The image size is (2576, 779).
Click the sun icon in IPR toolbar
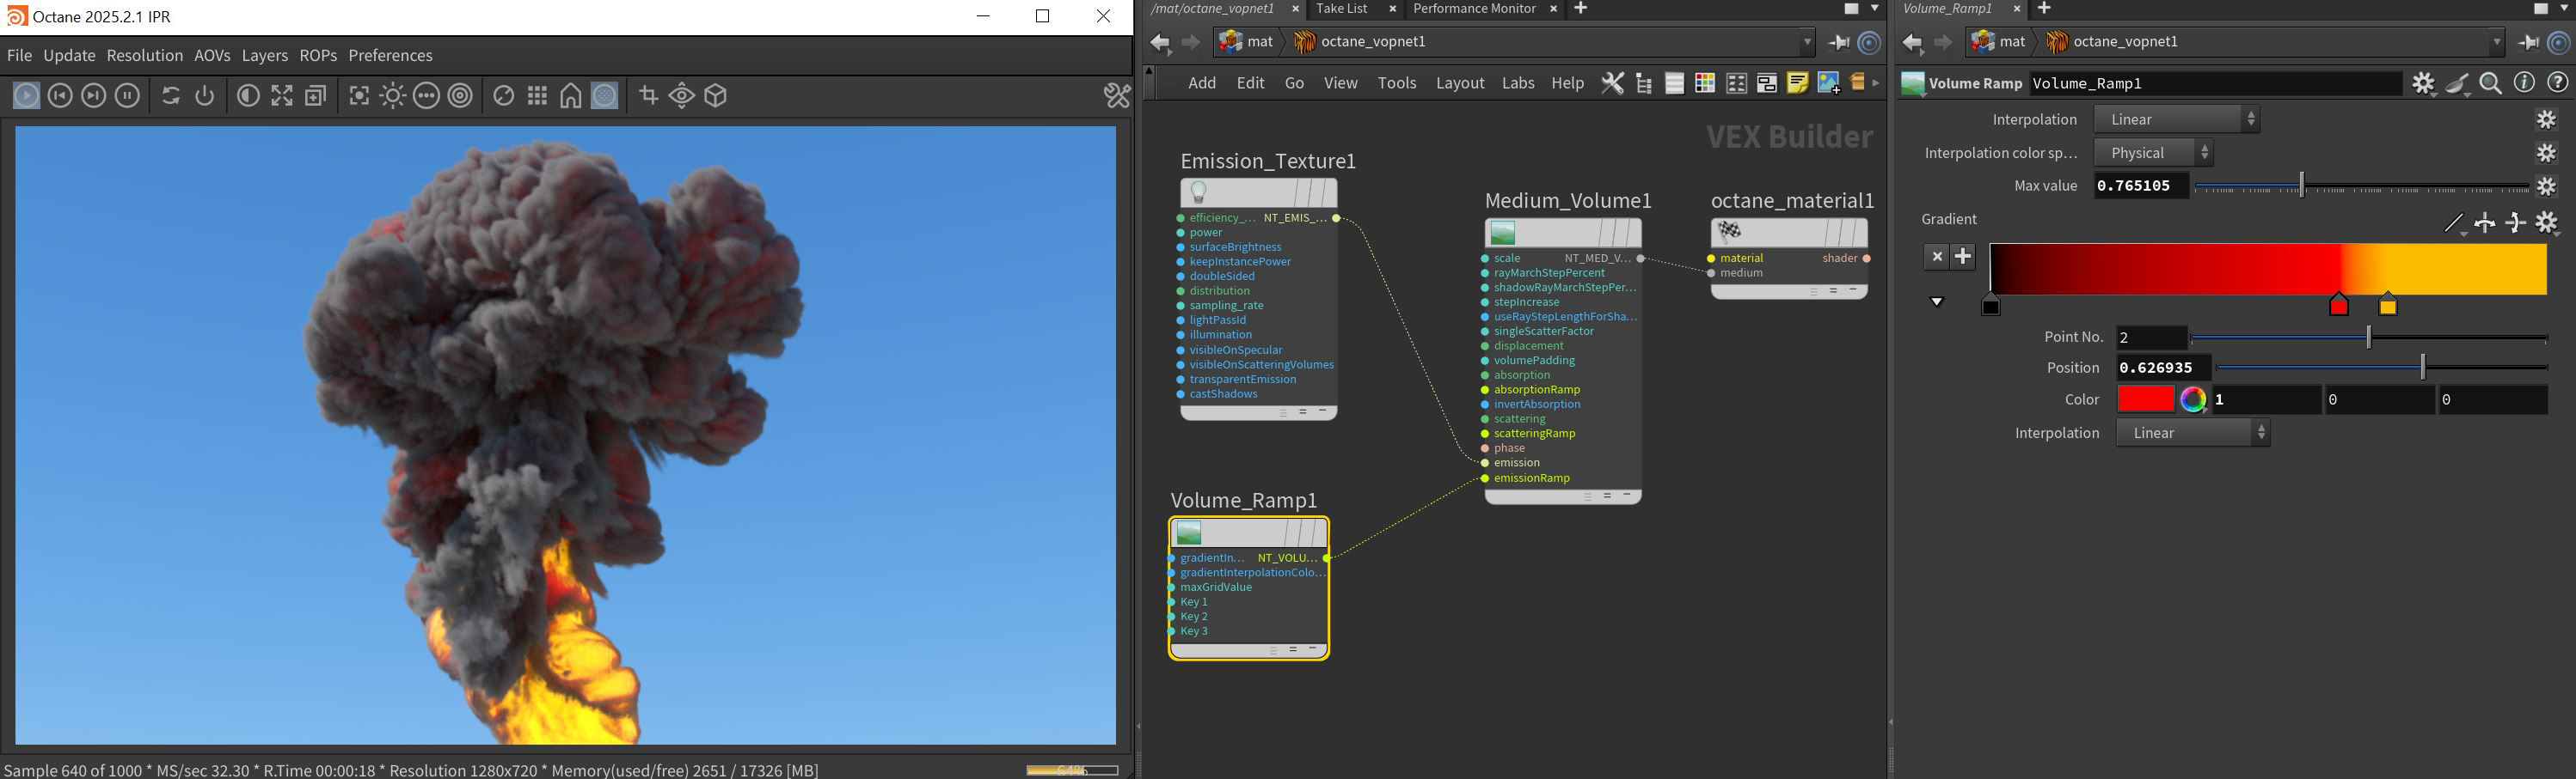[x=393, y=96]
